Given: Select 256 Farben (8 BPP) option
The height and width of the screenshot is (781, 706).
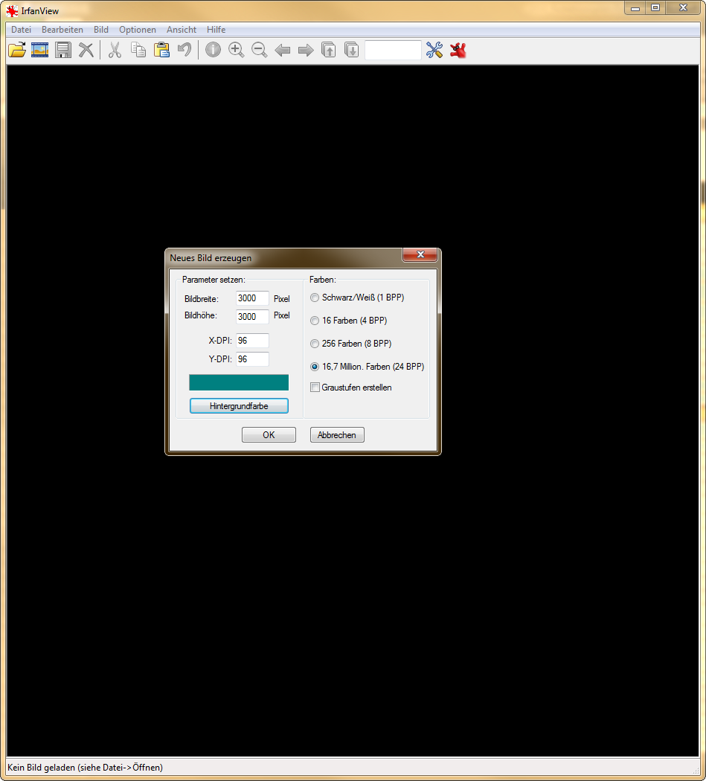Looking at the screenshot, I should [x=350, y=343].
